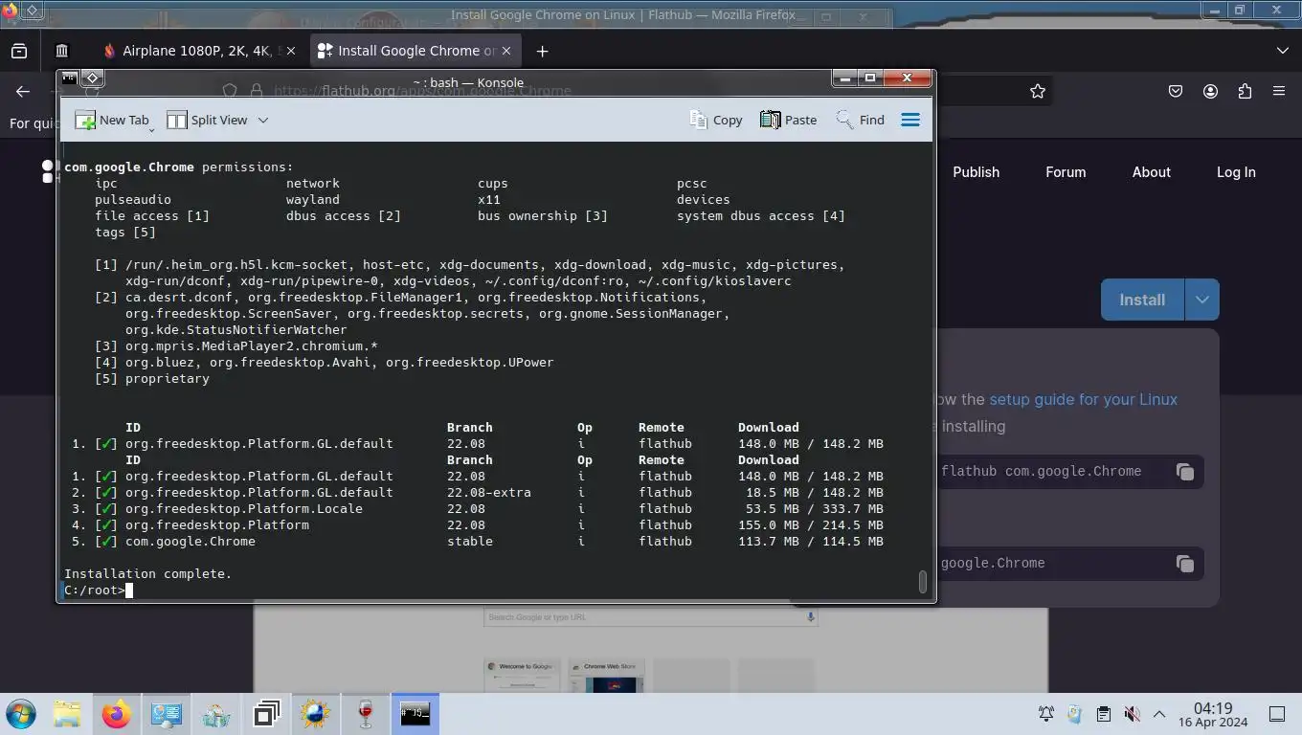Viewport: 1302px width, 735px height.
Task: Bookmark page with Firefox star icon
Action: tap(1038, 91)
